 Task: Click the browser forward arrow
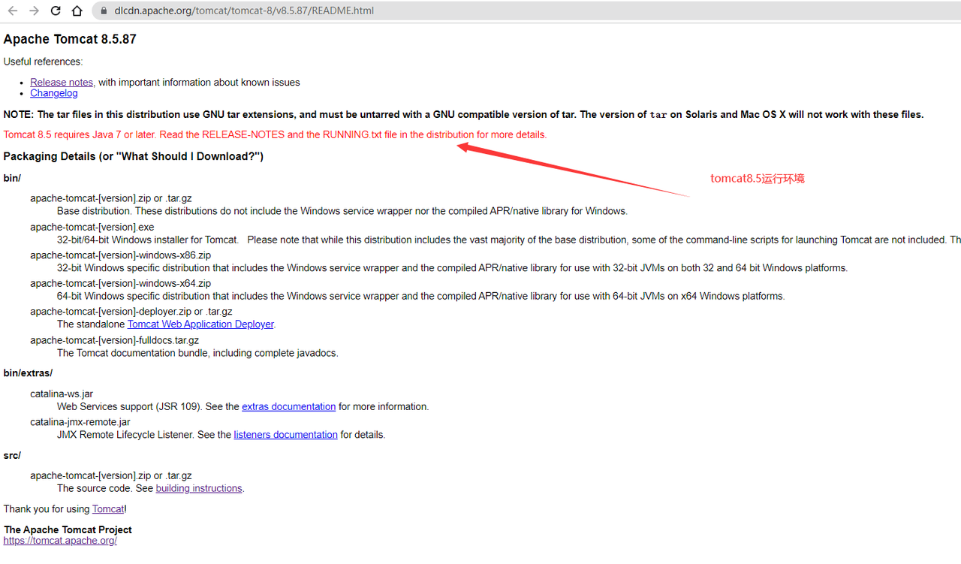coord(34,11)
